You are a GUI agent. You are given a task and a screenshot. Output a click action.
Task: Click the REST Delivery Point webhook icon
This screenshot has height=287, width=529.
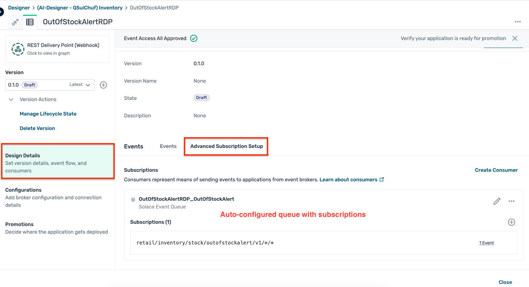[18, 49]
